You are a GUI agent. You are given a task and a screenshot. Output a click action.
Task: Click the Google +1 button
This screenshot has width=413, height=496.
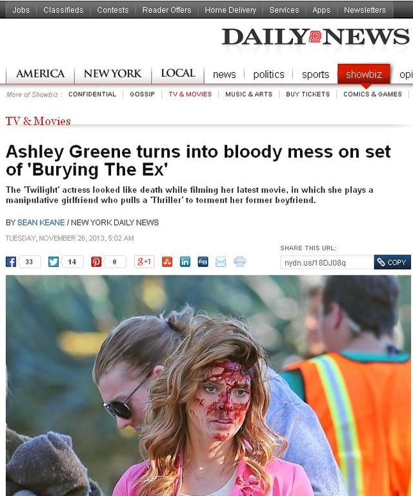tap(144, 262)
